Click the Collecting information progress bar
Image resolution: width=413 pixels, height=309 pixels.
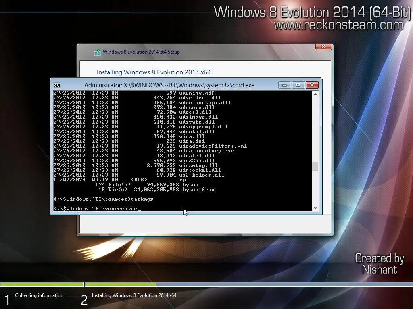pos(42,284)
